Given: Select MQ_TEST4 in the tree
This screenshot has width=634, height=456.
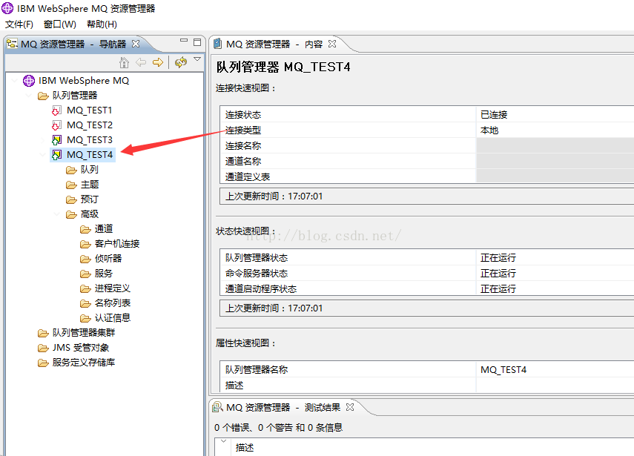Looking at the screenshot, I should pos(90,155).
